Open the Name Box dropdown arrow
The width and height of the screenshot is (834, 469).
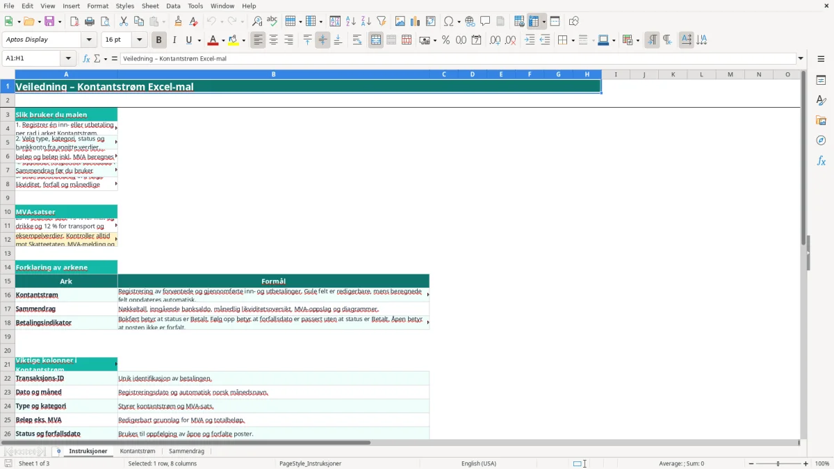68,58
